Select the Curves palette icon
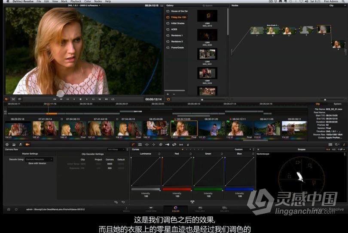 point(133,144)
